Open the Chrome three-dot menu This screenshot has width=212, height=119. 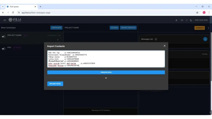[x=209, y=12]
